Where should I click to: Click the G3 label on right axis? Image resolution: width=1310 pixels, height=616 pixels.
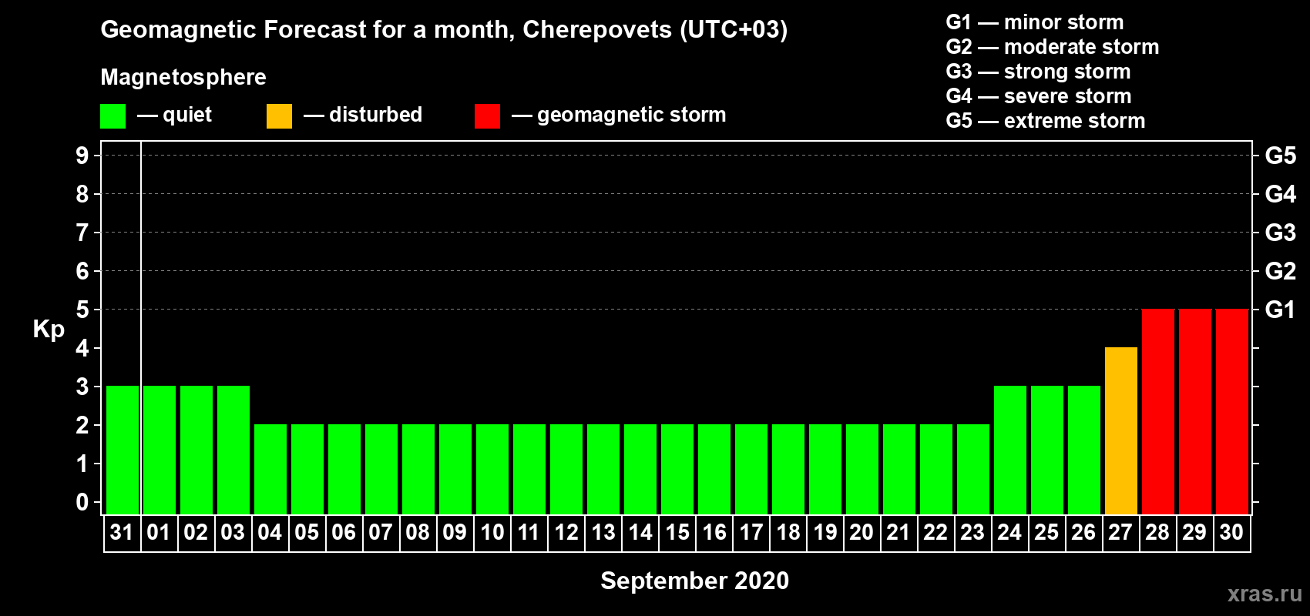1280,233
